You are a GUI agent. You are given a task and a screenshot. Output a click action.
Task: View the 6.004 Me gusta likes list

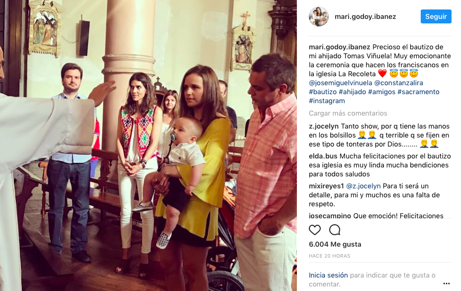335,245
